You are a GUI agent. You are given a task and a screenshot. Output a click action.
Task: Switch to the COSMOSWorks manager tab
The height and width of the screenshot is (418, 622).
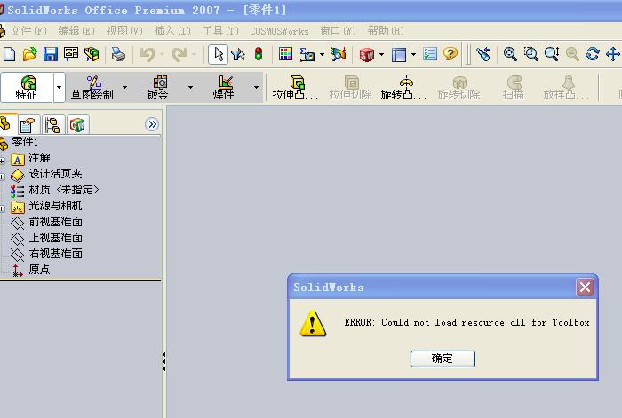[x=77, y=125]
